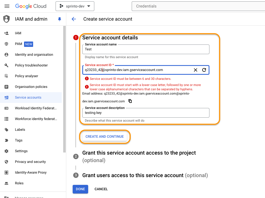
Task: Click the step 1 error icon
Action: [76, 38]
